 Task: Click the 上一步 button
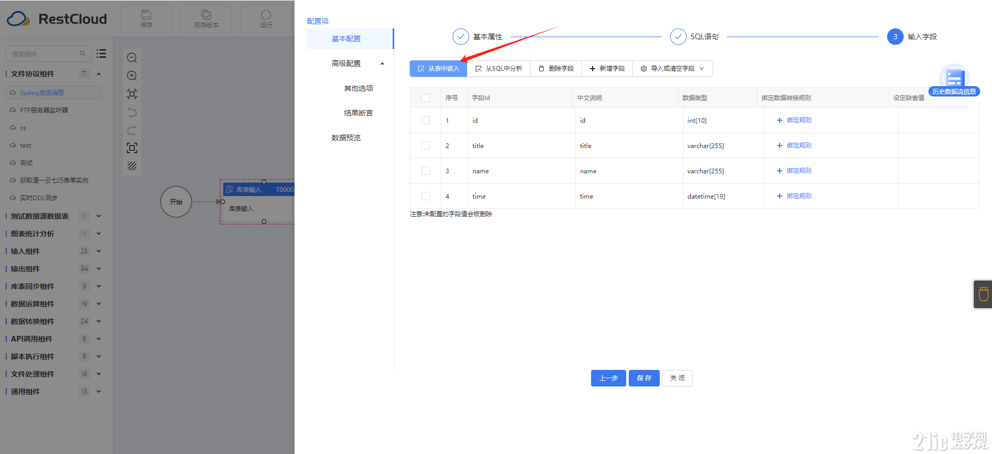coord(609,378)
